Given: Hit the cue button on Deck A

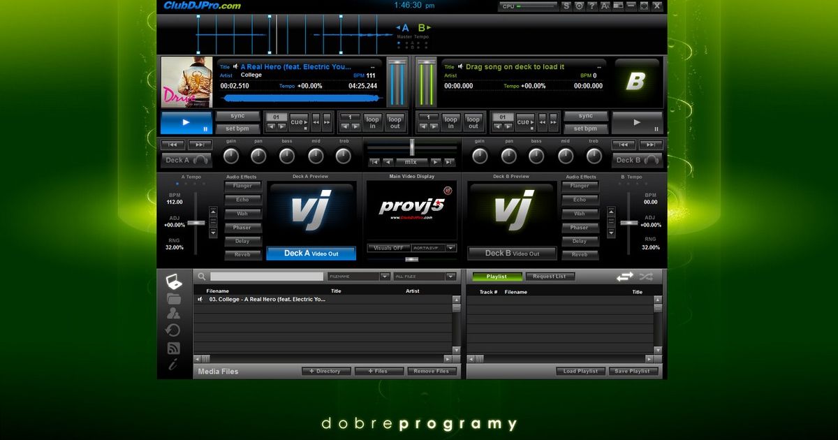Looking at the screenshot, I should 299,122.
